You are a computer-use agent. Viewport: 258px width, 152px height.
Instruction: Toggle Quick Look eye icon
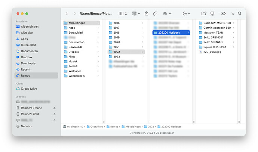[x=223, y=13]
